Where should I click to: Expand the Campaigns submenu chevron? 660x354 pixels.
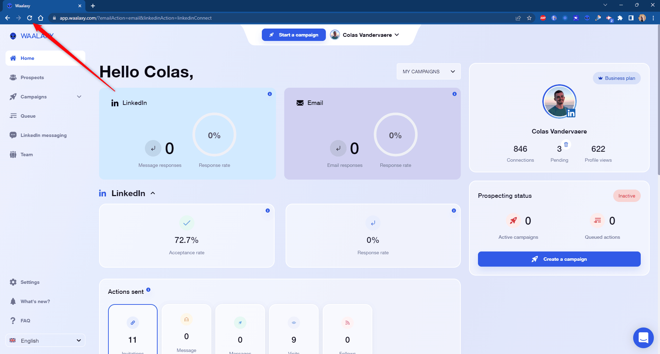[79, 97]
